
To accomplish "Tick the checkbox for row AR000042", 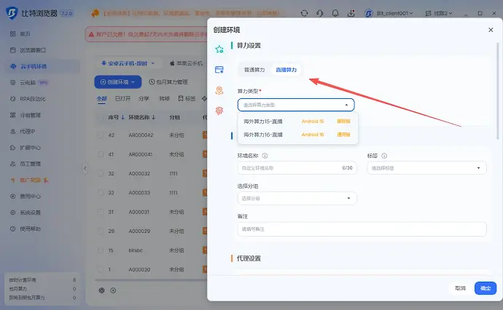I will pos(101,135).
